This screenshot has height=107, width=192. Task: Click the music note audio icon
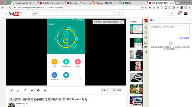(x=25, y=90)
